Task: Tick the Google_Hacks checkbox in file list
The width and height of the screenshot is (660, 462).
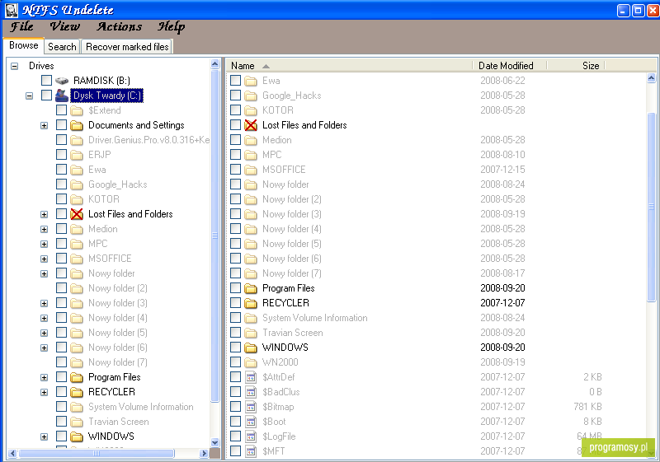Action: [x=236, y=96]
